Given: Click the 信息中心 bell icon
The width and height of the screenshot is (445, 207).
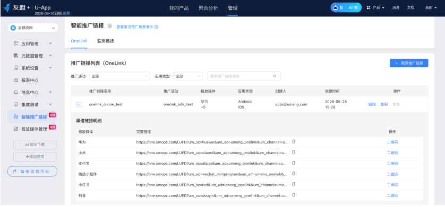Looking at the screenshot, I should [16, 92].
